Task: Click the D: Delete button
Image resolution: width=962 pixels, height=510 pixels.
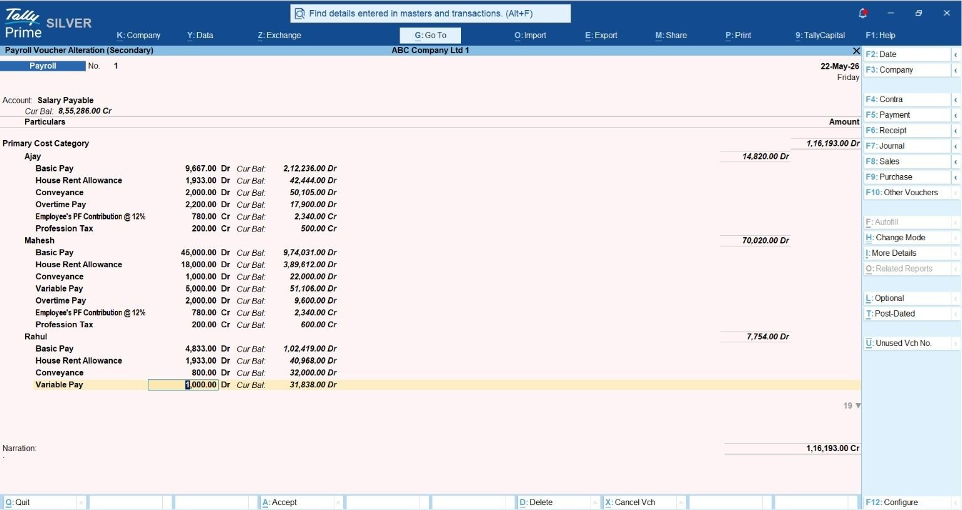Action: 554,502
